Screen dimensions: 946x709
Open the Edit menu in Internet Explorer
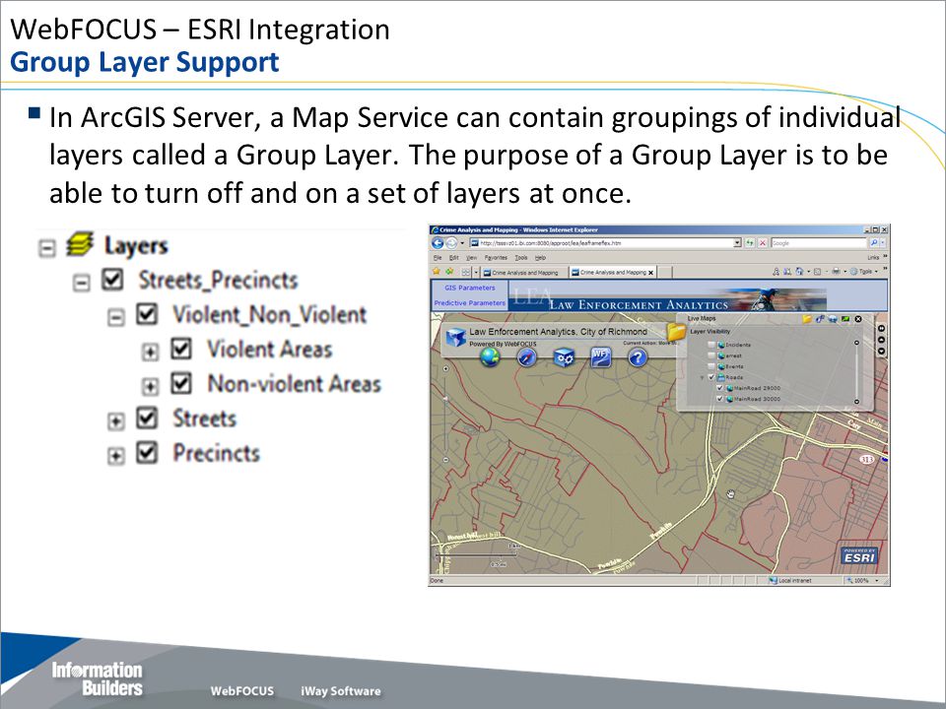pos(453,257)
